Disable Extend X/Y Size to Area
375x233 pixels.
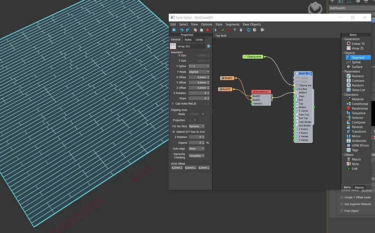click(174, 132)
